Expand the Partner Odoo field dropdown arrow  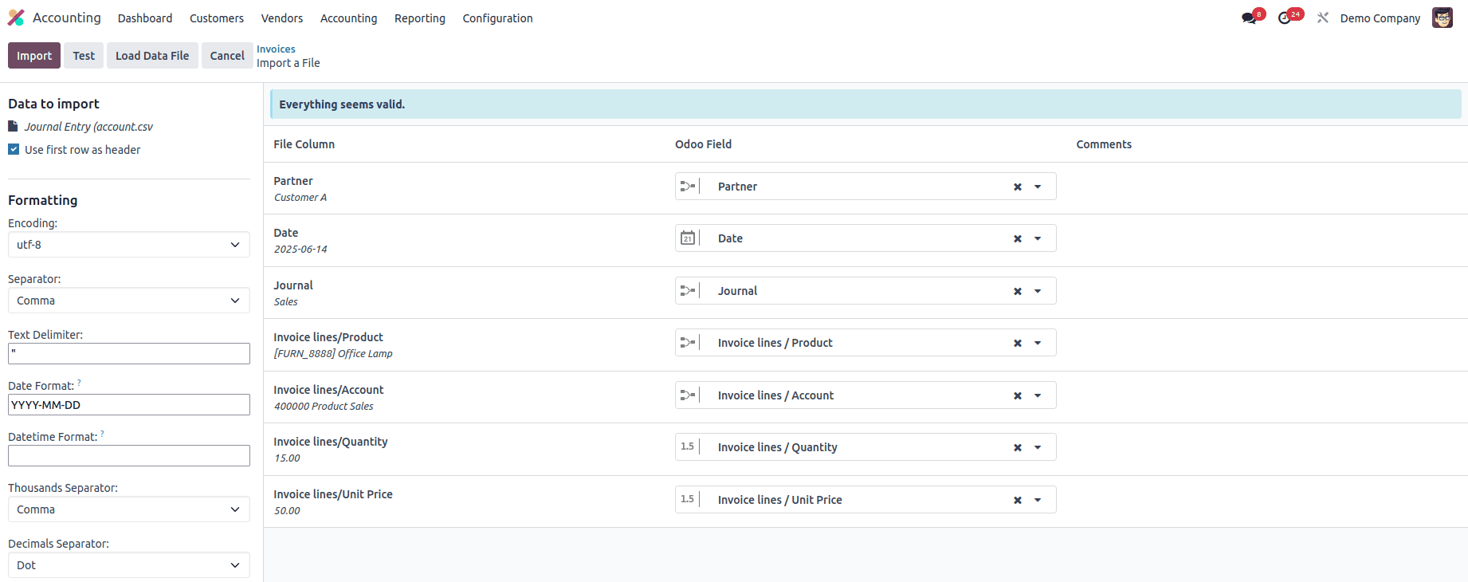pos(1038,187)
